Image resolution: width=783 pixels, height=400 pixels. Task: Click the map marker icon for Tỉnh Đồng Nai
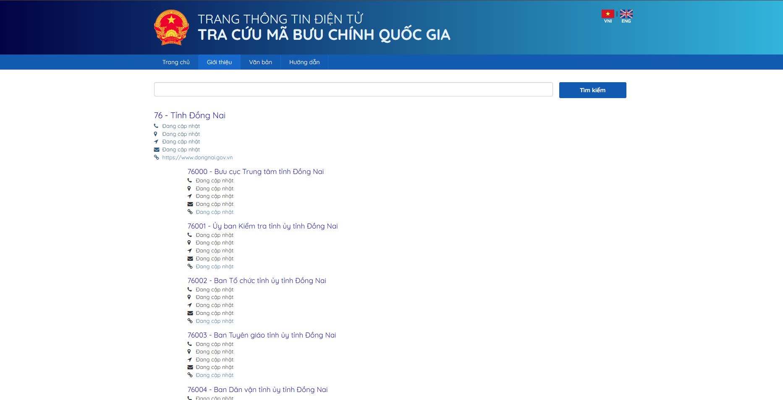click(156, 133)
